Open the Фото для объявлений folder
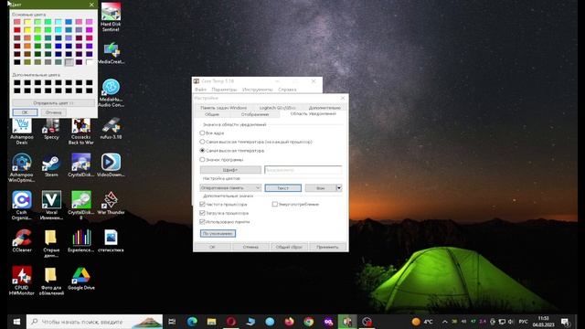Viewport: 585px width, 329px height. [x=51, y=281]
